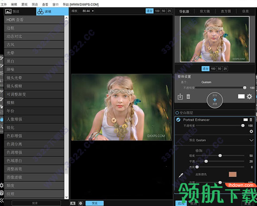This screenshot has height=206, width=257.
Task: Click the 预设 picture icon tab
Action: pyautogui.click(x=8, y=11)
